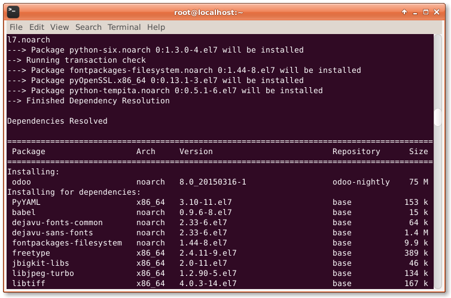451x298 pixels.
Task: Click the Package column header text
Action: click(29, 151)
